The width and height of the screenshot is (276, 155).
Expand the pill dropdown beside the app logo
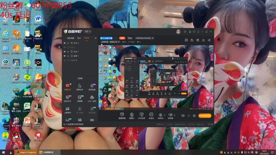point(88,31)
